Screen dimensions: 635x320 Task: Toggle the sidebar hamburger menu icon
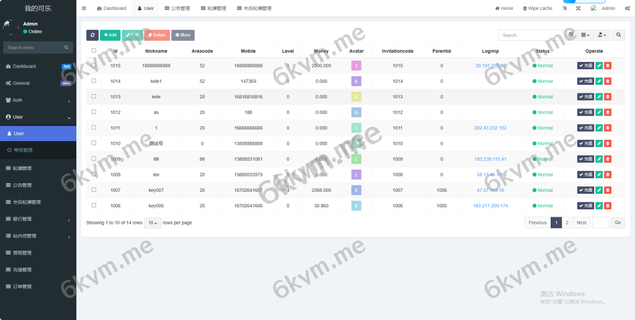tap(84, 9)
